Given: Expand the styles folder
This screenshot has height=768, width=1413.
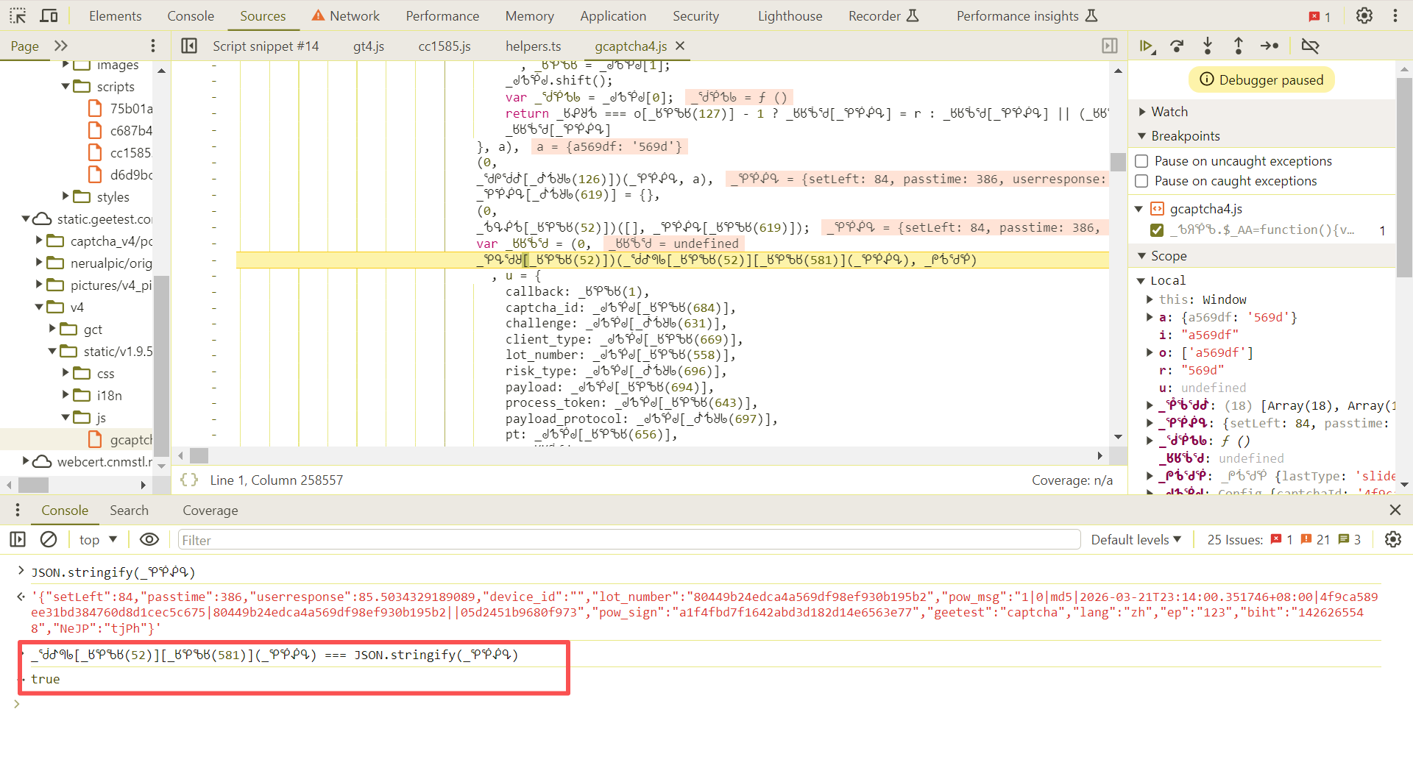Looking at the screenshot, I should (x=65, y=196).
